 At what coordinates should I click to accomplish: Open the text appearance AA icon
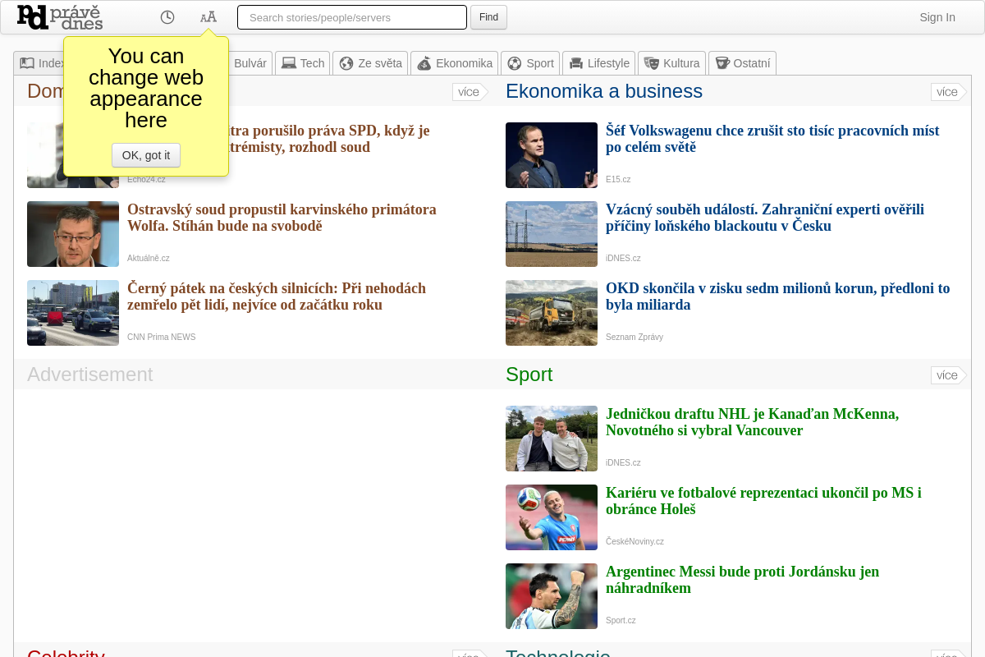[x=208, y=17]
